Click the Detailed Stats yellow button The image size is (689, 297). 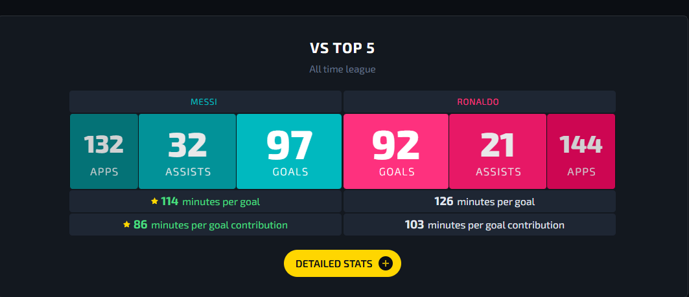(x=342, y=263)
